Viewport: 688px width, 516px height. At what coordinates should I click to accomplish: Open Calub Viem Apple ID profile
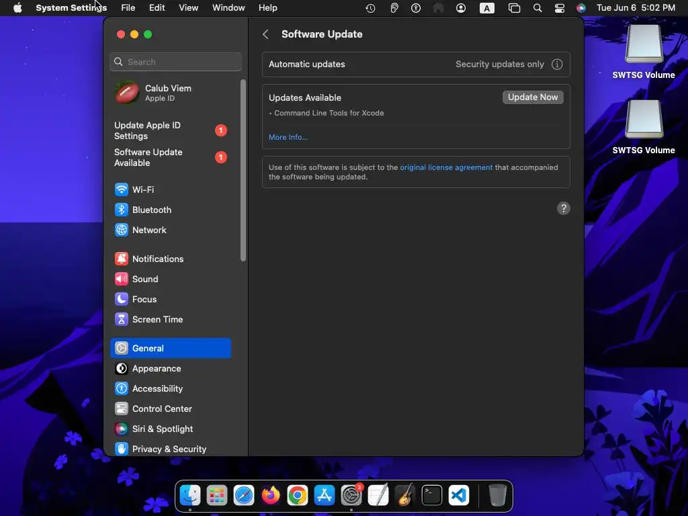170,93
